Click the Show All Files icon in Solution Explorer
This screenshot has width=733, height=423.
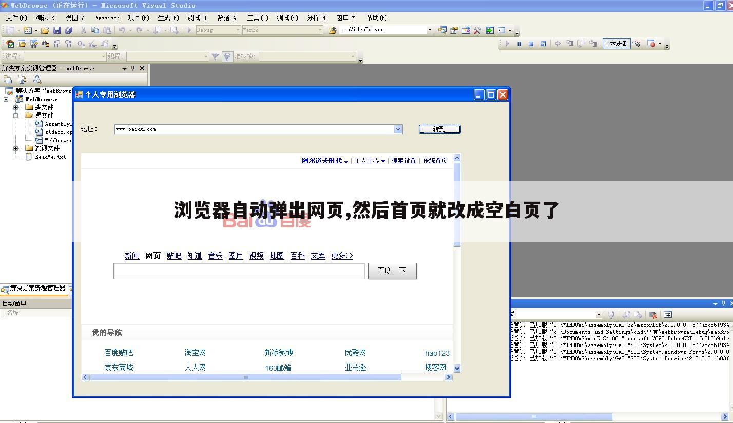(22, 80)
